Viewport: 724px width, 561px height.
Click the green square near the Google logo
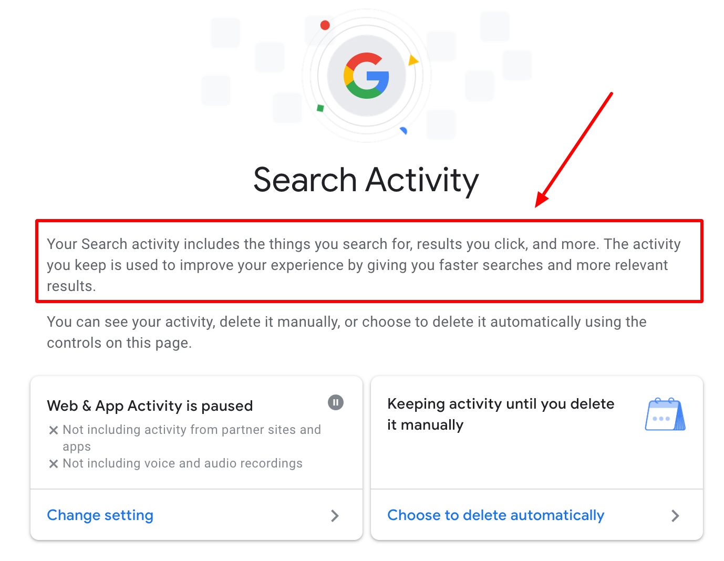tap(320, 108)
